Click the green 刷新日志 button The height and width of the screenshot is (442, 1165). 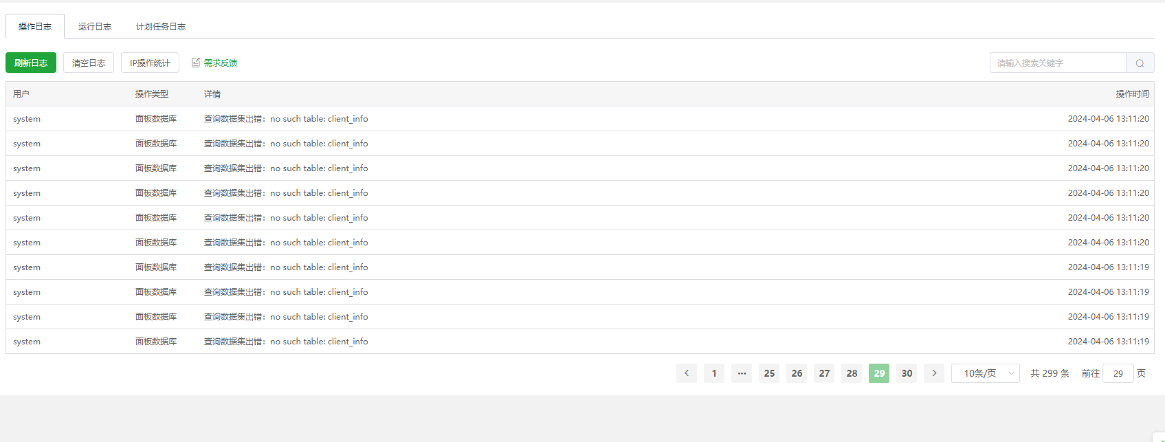31,63
